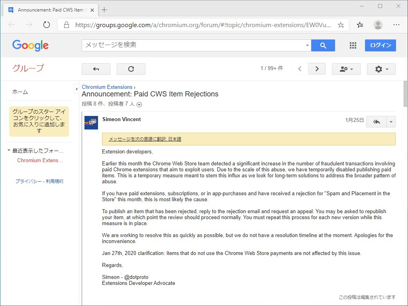Viewport: 408px width, 306px height.
Task: Click the ログイン button
Action: pyautogui.click(x=380, y=45)
